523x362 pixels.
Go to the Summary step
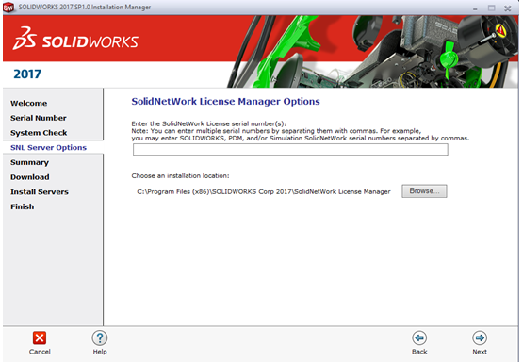30,162
